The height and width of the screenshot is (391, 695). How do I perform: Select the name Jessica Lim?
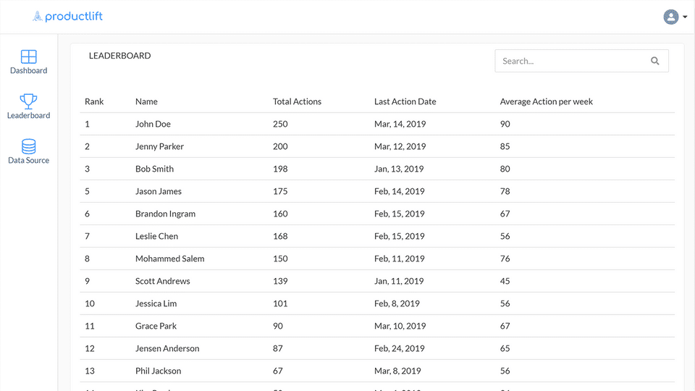pos(156,303)
